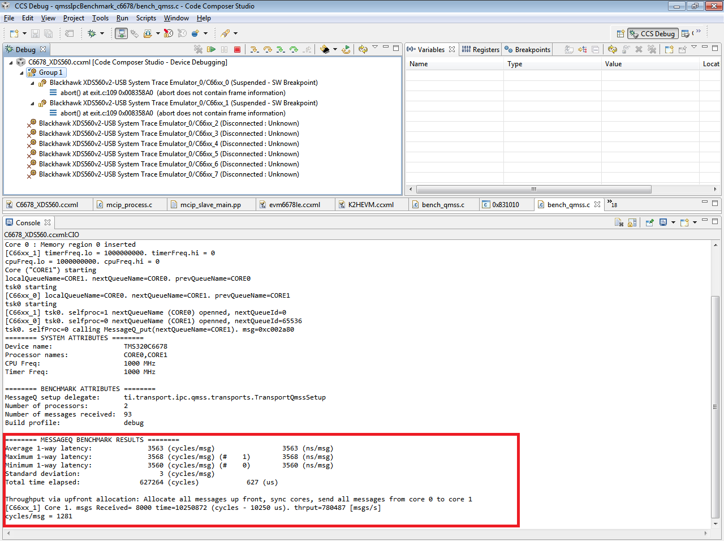
Task: Select the Step Into icon
Action: pyautogui.click(x=255, y=49)
